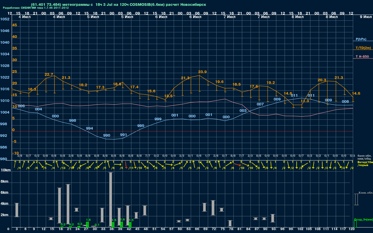Click the green precipitation bar above hour 27
The height and width of the screenshot is (233, 373).
(87, 225)
